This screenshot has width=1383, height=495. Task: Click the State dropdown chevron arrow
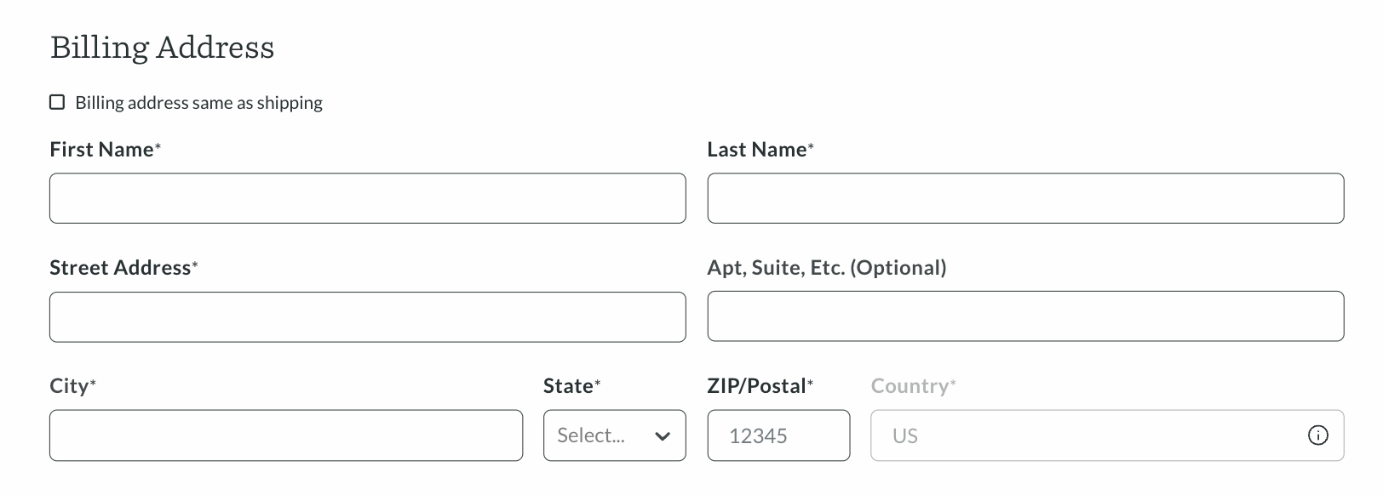coord(663,436)
